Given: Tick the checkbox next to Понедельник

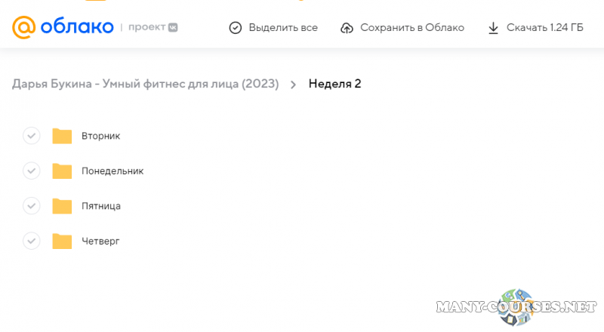Looking at the screenshot, I should click(x=31, y=171).
